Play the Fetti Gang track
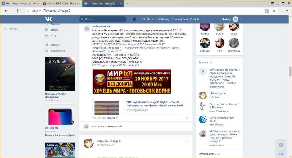This screenshot has width=292, height=158. pos(149,19)
